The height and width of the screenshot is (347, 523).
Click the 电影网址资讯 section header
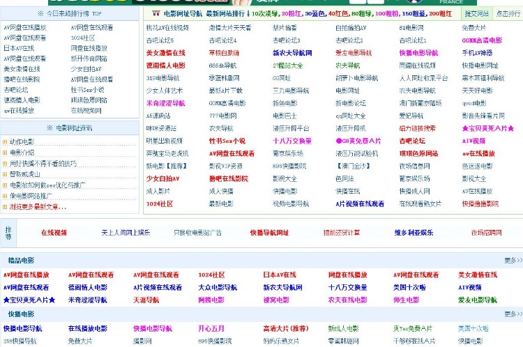tap(69, 128)
